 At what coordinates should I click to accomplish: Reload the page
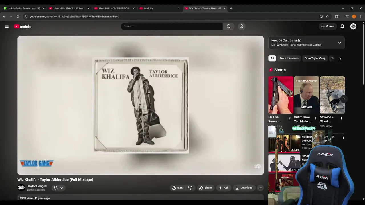click(x=18, y=17)
